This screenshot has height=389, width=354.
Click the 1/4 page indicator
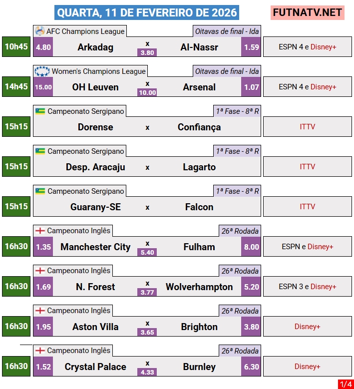[x=345, y=384]
